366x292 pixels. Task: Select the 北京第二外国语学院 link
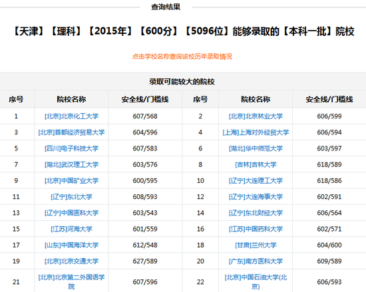coord(71,282)
